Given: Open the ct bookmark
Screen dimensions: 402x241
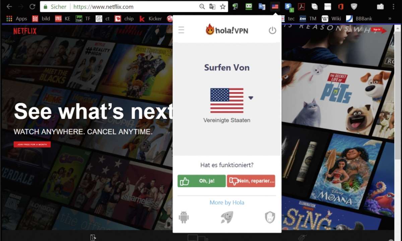Looking at the screenshot, I should tap(103, 19).
